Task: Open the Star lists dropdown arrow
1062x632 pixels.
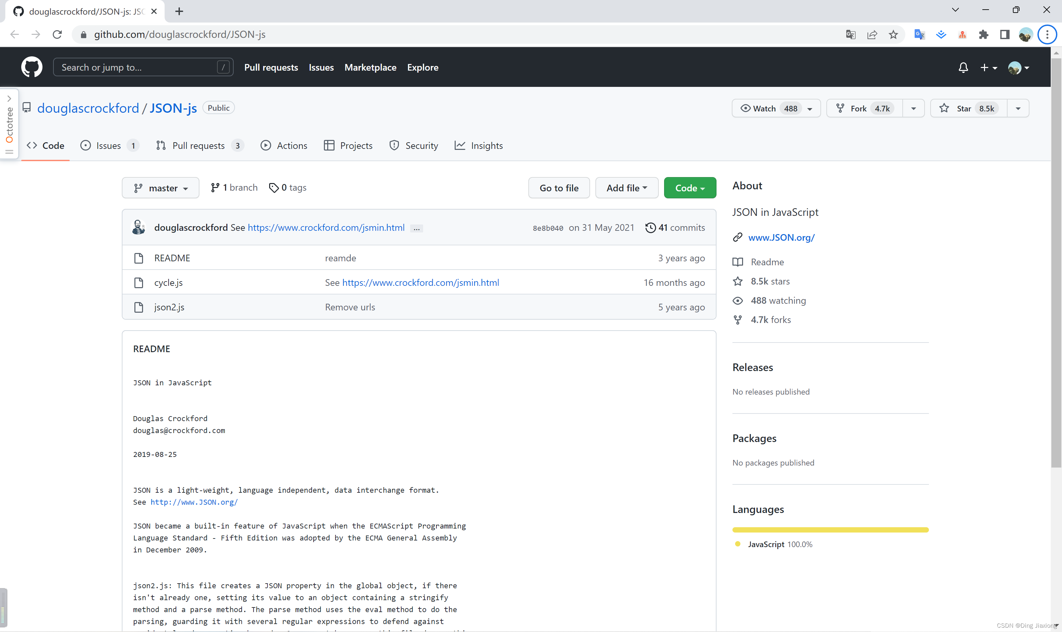Action: (x=1018, y=108)
